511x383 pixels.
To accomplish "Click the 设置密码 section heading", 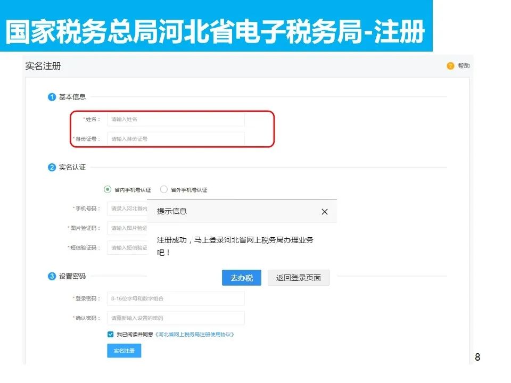I will point(72,276).
